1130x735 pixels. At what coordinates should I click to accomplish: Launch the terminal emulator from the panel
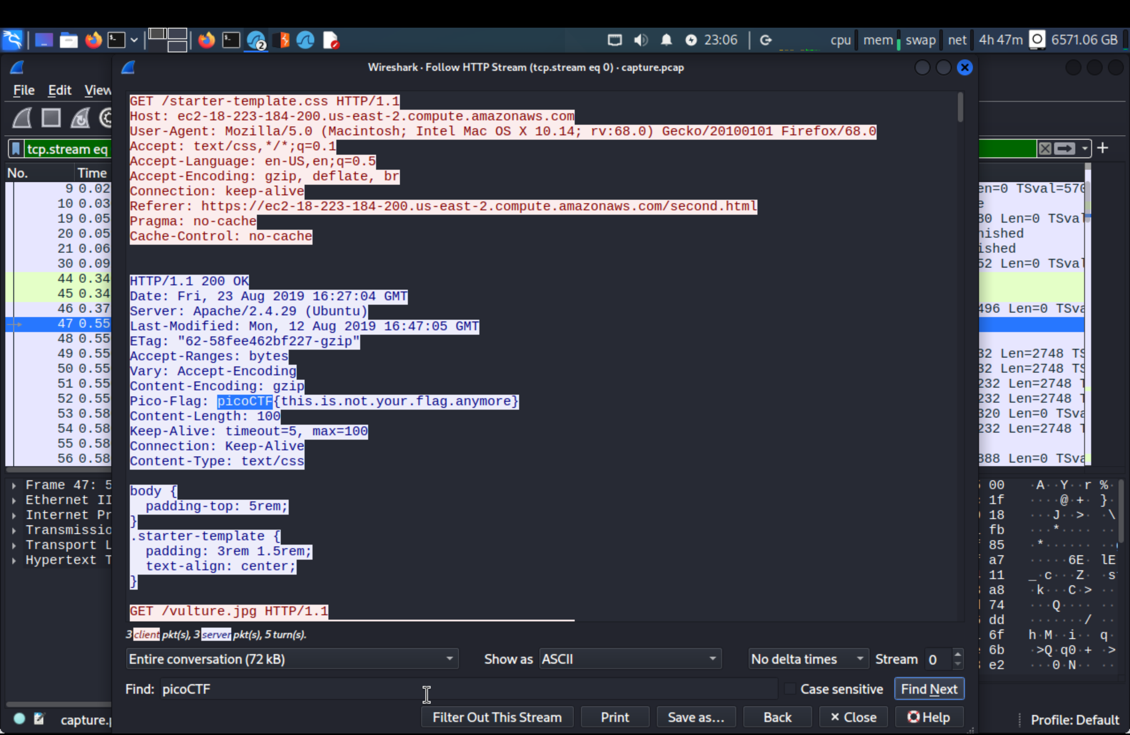click(x=116, y=40)
